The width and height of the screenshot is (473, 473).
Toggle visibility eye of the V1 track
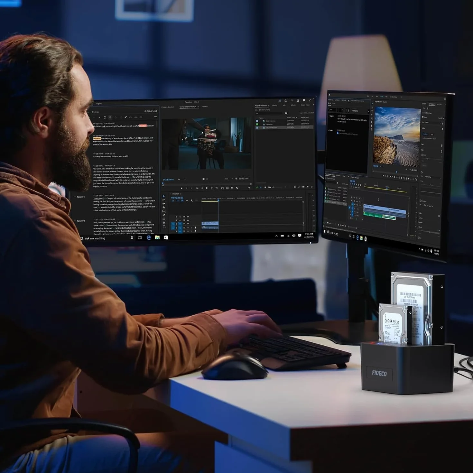(188, 224)
